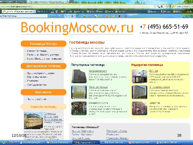Open Фото toolbar button

[99, 12]
